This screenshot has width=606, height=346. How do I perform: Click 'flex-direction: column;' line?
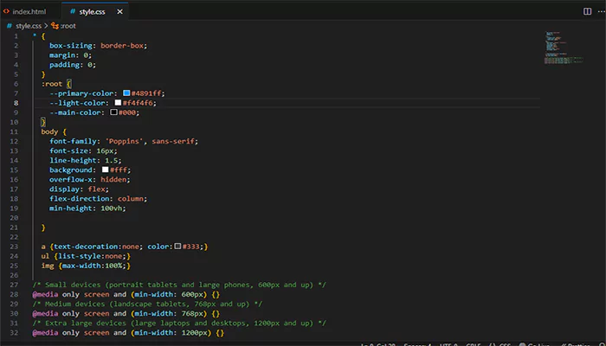point(98,198)
